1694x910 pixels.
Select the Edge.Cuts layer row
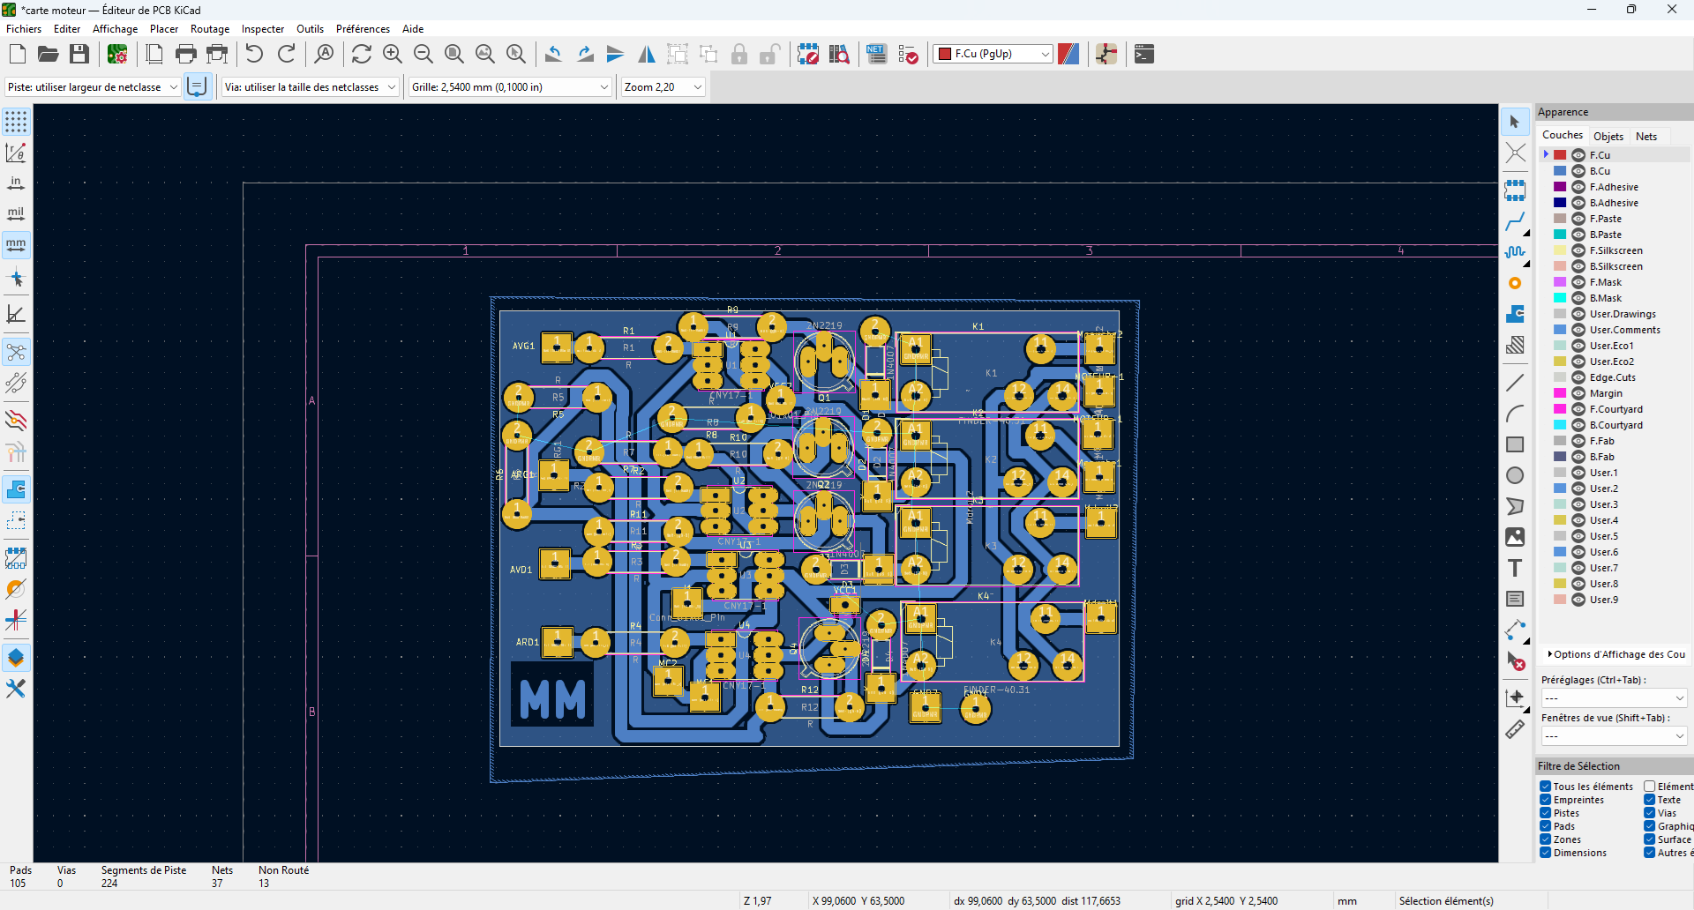tap(1612, 377)
